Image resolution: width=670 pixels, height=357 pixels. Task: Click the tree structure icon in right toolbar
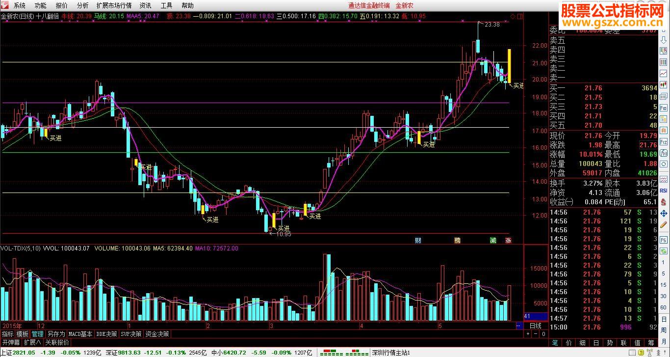point(664,119)
